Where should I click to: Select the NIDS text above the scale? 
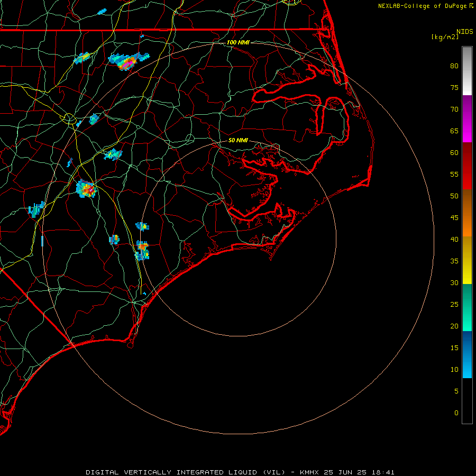(x=464, y=31)
